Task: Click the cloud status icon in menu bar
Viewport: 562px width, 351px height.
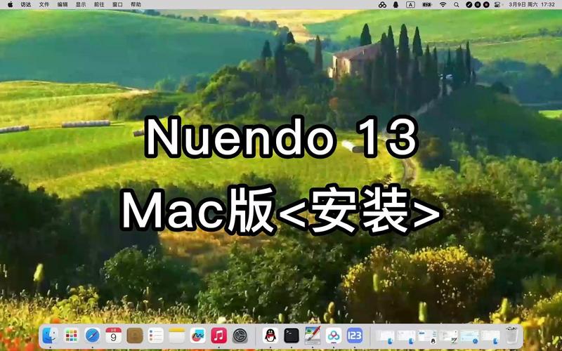Action: coord(382,5)
